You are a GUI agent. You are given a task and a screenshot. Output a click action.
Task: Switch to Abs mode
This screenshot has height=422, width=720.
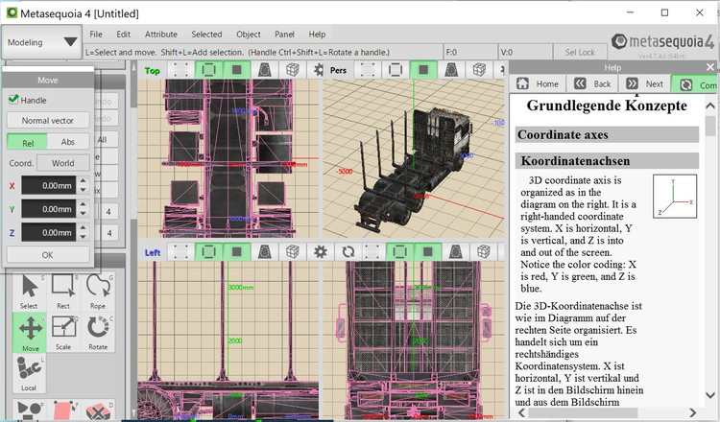tap(69, 141)
